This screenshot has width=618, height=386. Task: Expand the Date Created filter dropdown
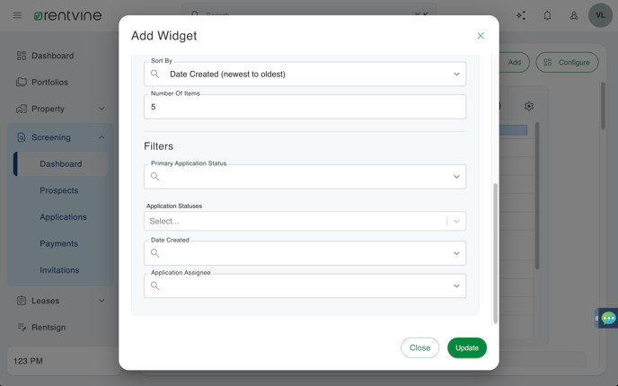[x=305, y=253]
